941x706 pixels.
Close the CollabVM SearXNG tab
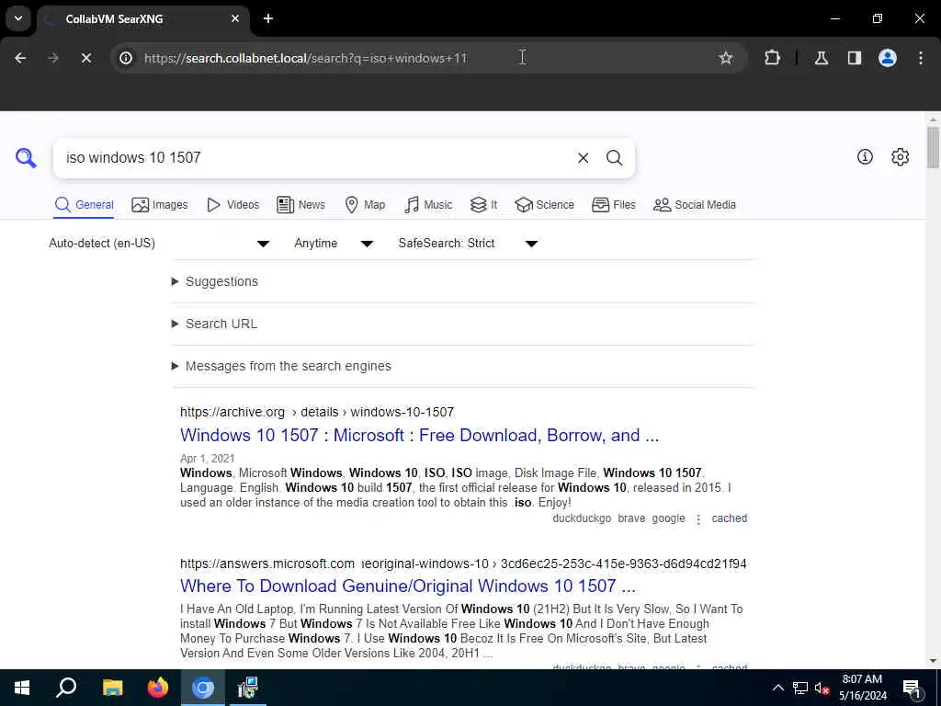[235, 18]
